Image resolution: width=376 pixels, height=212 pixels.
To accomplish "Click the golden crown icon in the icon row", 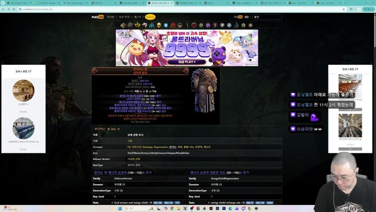I will point(138,25).
